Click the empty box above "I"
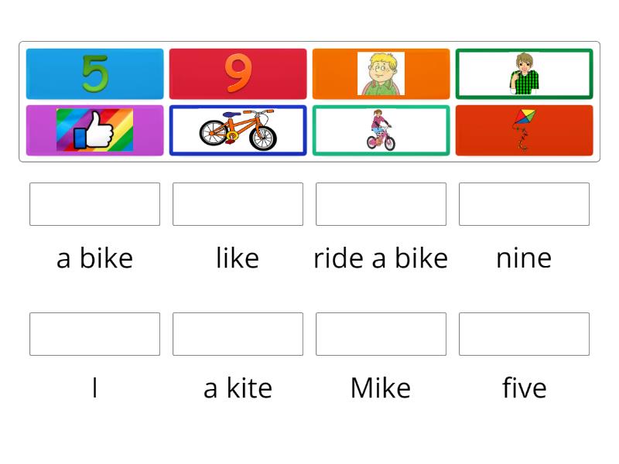Image resolution: width=619 pixels, height=464 pixels. coord(94,334)
